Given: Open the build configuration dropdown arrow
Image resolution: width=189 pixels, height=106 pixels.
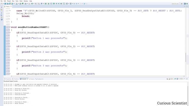Looking at the screenshot, I should 27,4.
